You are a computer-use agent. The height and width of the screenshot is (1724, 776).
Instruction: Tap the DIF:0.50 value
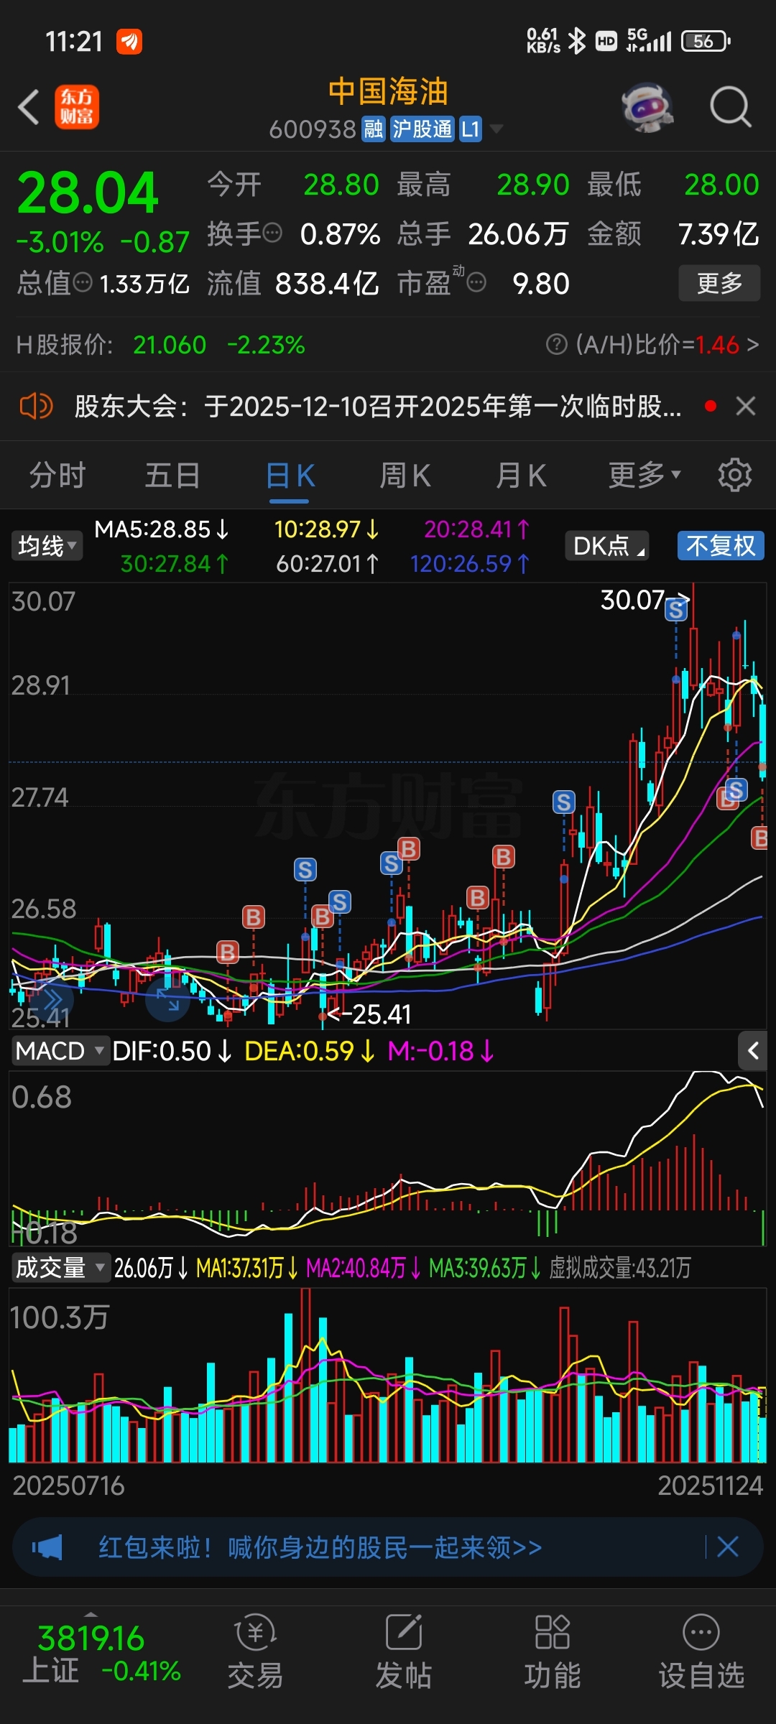172,1051
